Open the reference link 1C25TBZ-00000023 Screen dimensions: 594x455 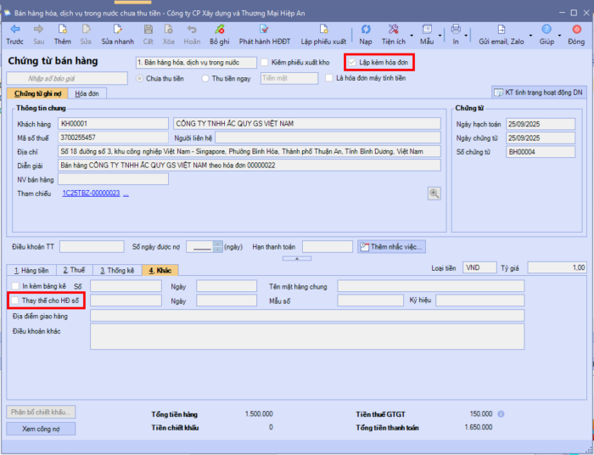(x=91, y=194)
